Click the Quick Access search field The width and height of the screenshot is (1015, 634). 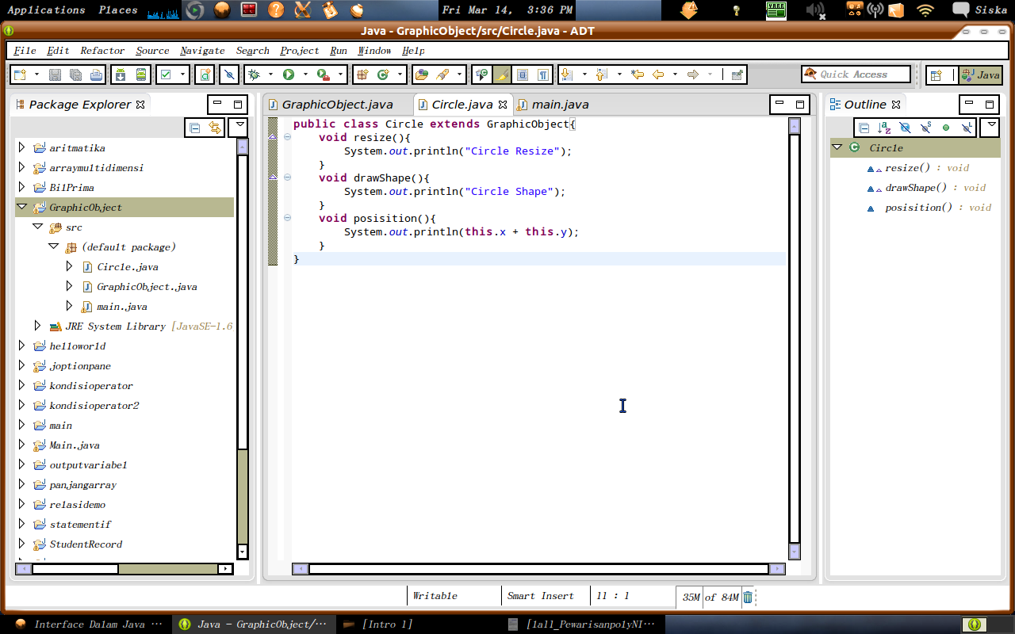click(x=860, y=73)
